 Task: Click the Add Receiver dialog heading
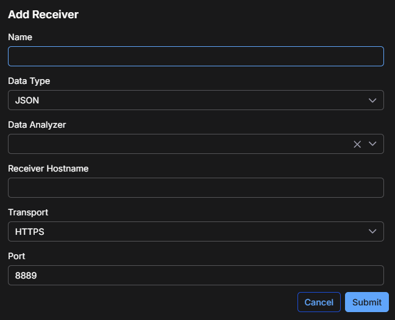pyautogui.click(x=43, y=14)
